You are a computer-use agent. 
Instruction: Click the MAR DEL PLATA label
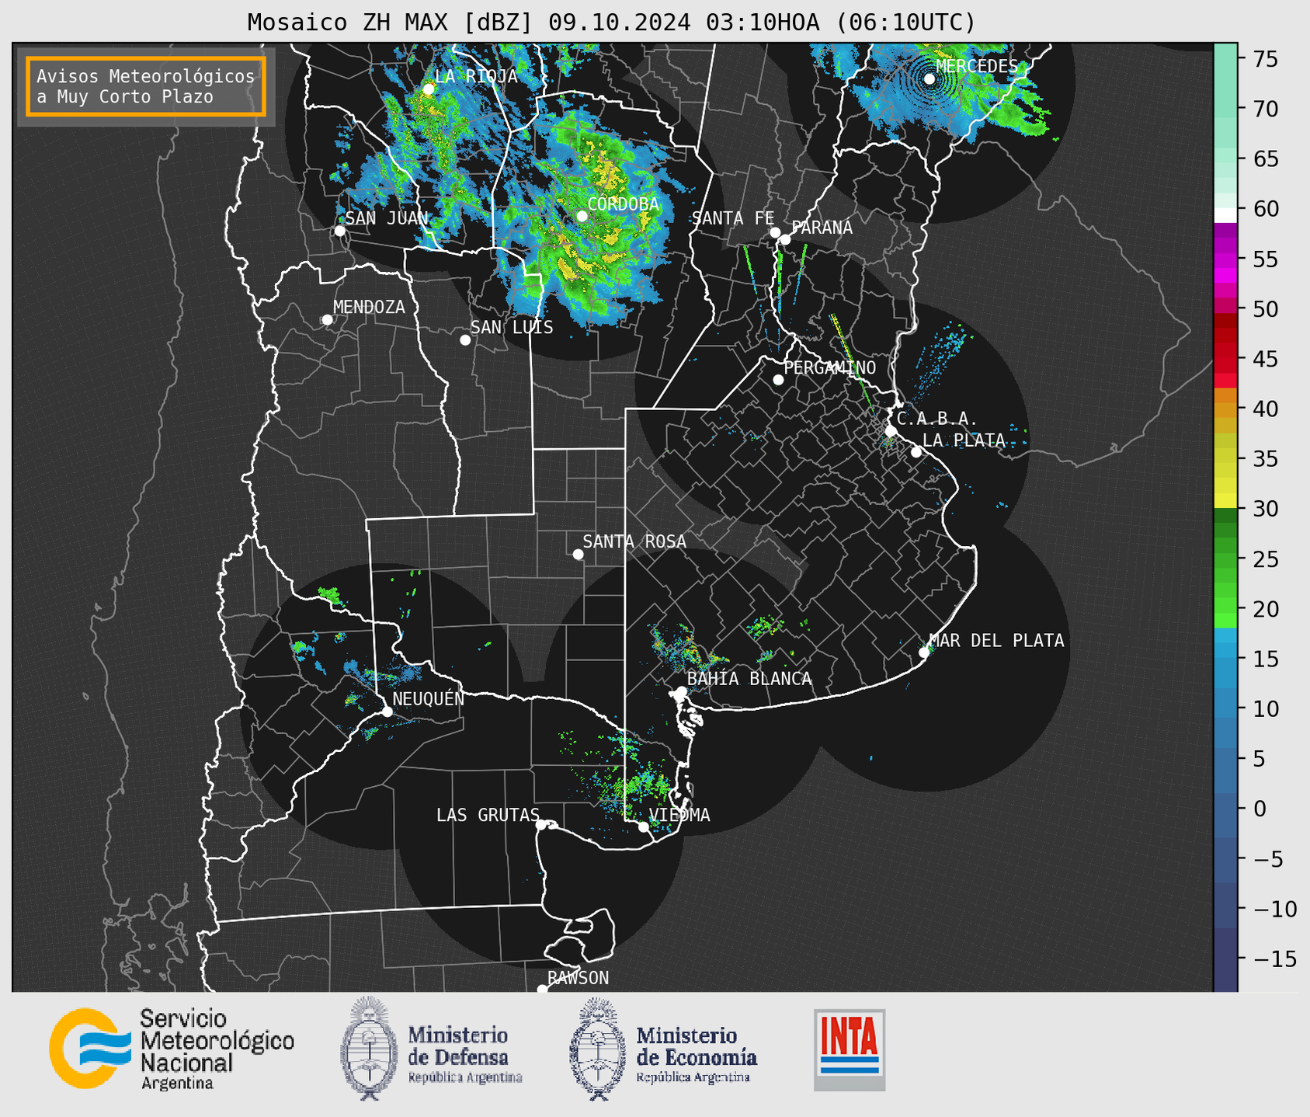pyautogui.click(x=997, y=641)
